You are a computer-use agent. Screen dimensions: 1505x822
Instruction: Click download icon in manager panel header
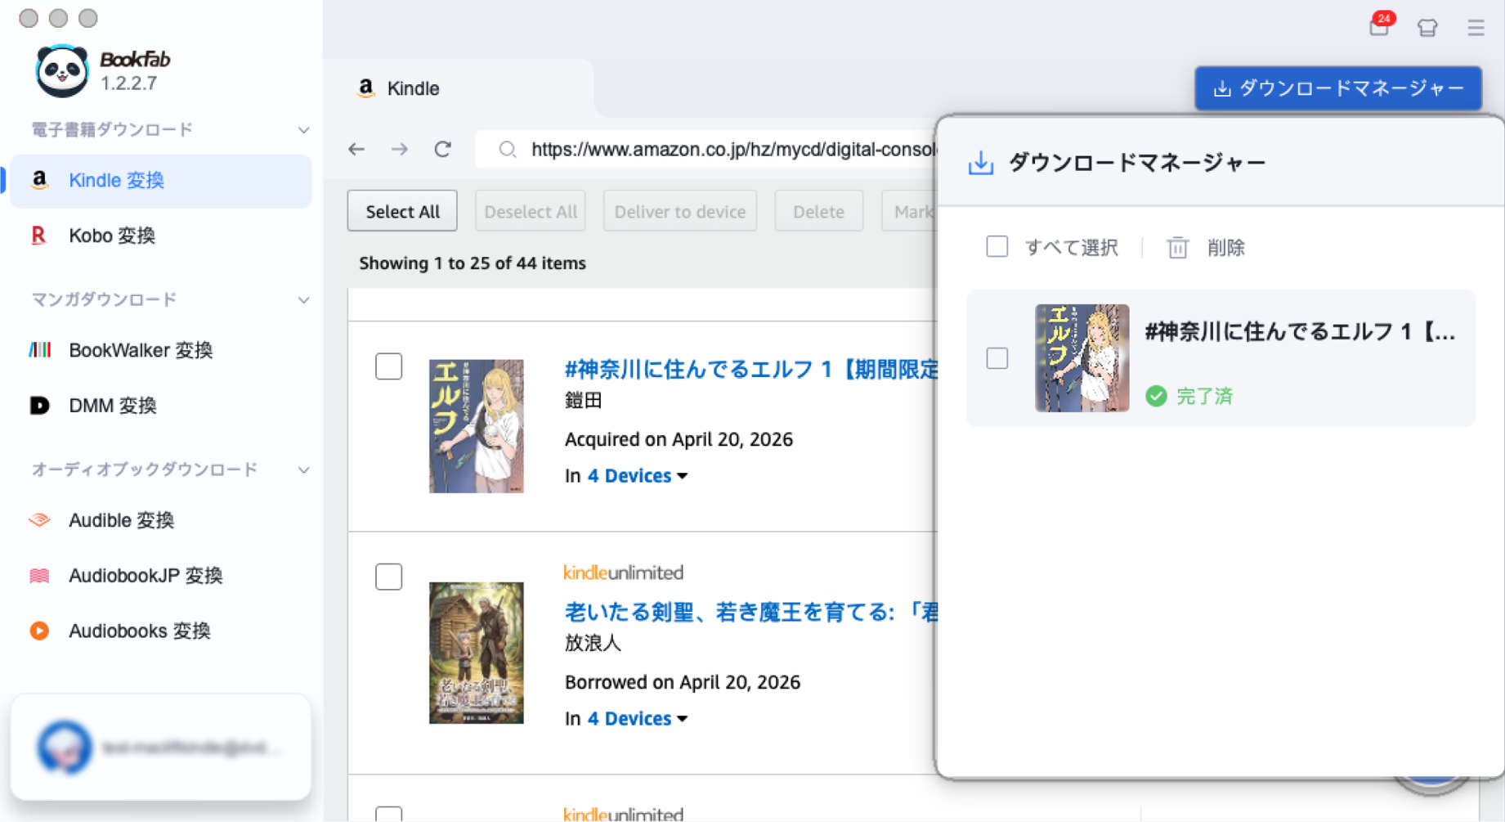(x=981, y=163)
